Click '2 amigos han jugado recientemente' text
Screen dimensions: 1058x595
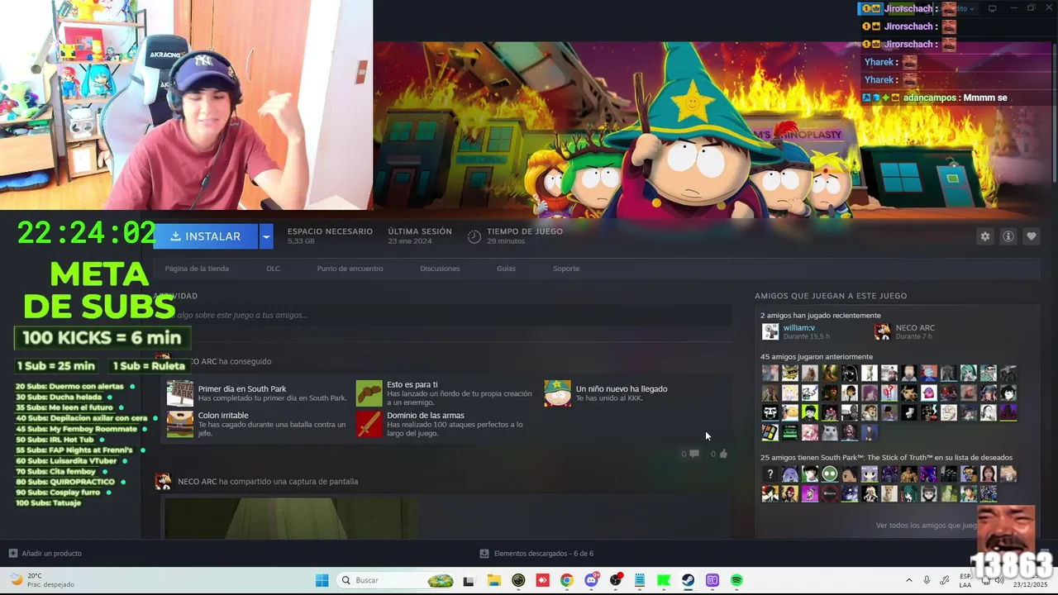tap(821, 316)
